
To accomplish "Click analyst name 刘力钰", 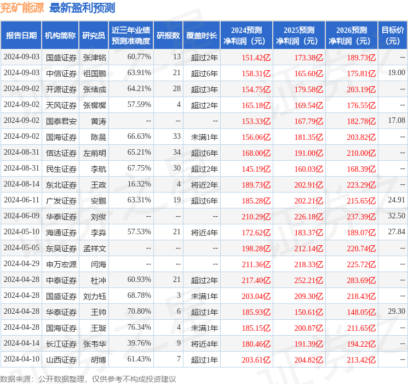I will (95, 296).
